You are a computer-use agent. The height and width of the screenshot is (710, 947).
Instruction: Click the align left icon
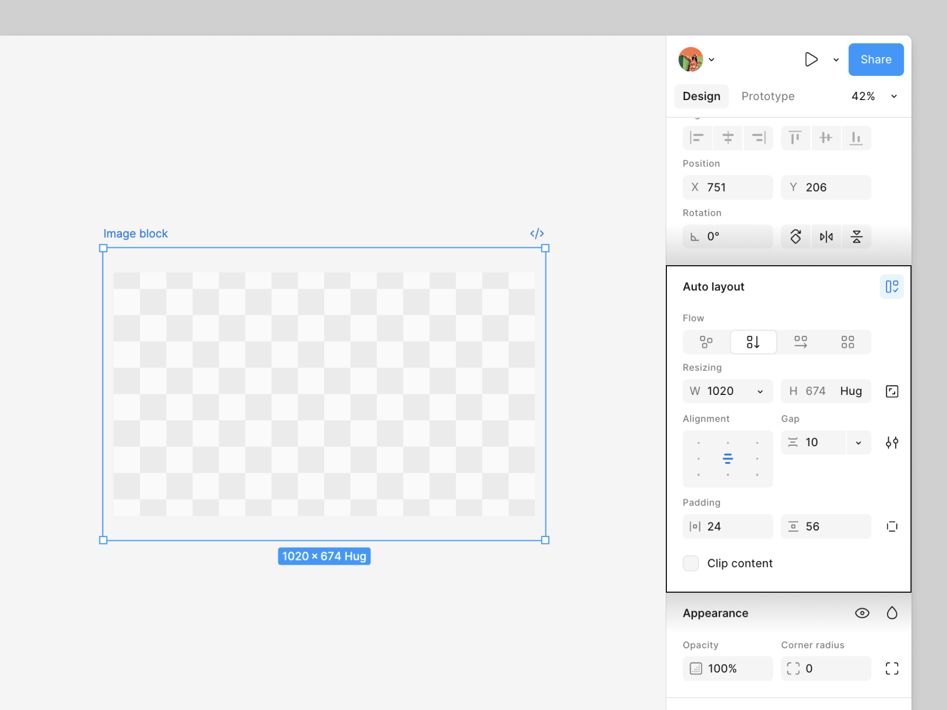coord(697,138)
